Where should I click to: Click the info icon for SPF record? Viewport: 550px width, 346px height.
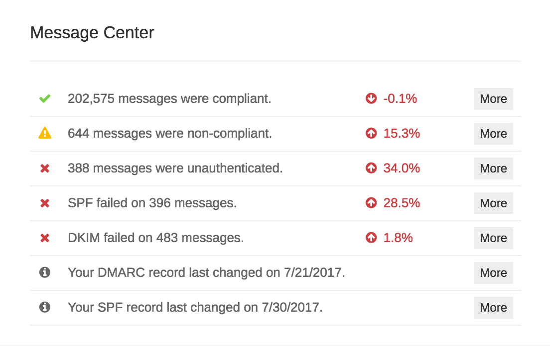tap(45, 307)
